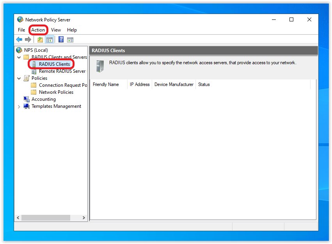The height and width of the screenshot is (244, 332).
Task: Sort by Status column header
Action: click(x=253, y=84)
